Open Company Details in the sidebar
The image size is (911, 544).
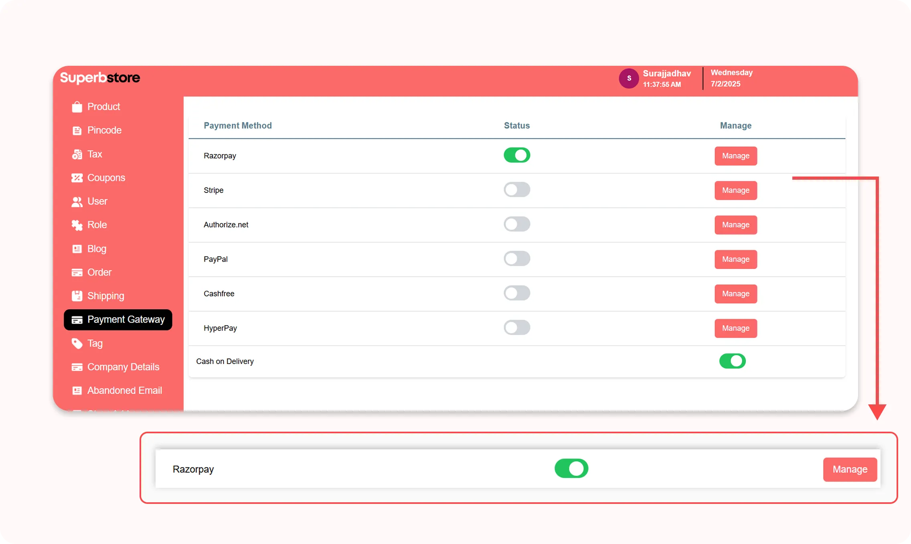123,367
